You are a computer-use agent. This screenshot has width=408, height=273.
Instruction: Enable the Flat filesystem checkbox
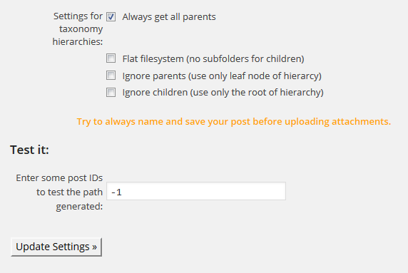click(x=111, y=58)
